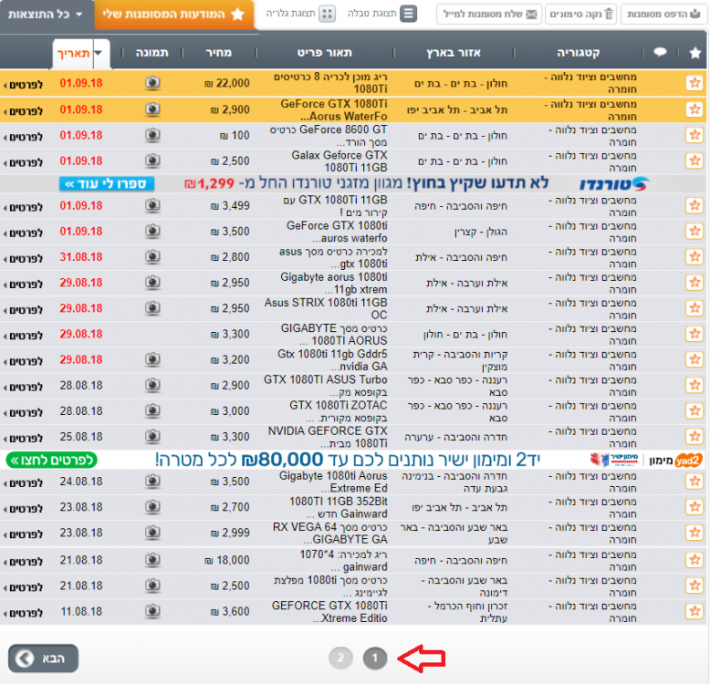This screenshot has height=684, width=710.
Task: Click camera icon on the 3,499 ₪ row
Action: tap(152, 205)
